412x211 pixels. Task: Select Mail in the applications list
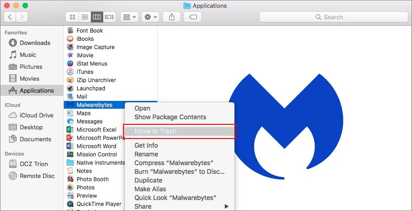(x=111, y=97)
